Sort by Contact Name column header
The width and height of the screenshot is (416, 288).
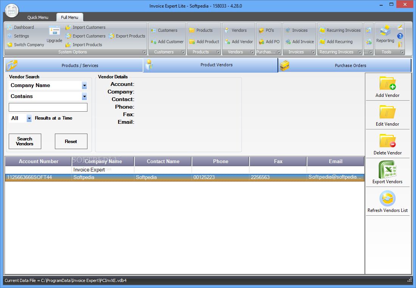coord(163,161)
